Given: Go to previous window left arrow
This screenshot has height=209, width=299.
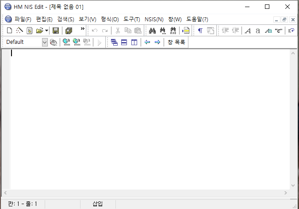Looking at the screenshot, I should click(x=147, y=42).
